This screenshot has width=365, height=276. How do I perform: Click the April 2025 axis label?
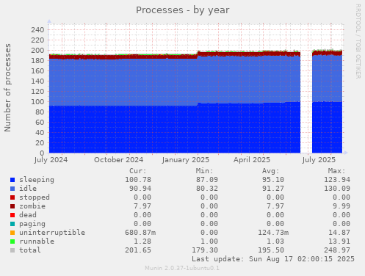252,160
